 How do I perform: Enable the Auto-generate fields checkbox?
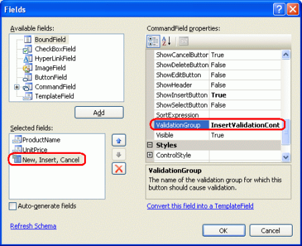pos(13,206)
